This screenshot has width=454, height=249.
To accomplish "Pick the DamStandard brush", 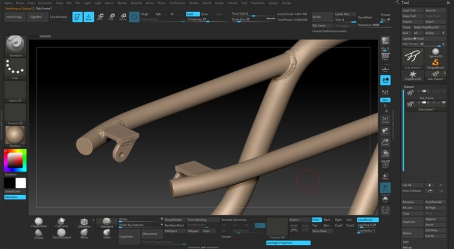I will 61,233.
